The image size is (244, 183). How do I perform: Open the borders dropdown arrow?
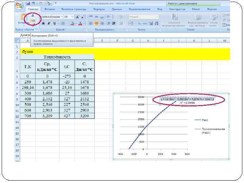[x=67, y=23]
